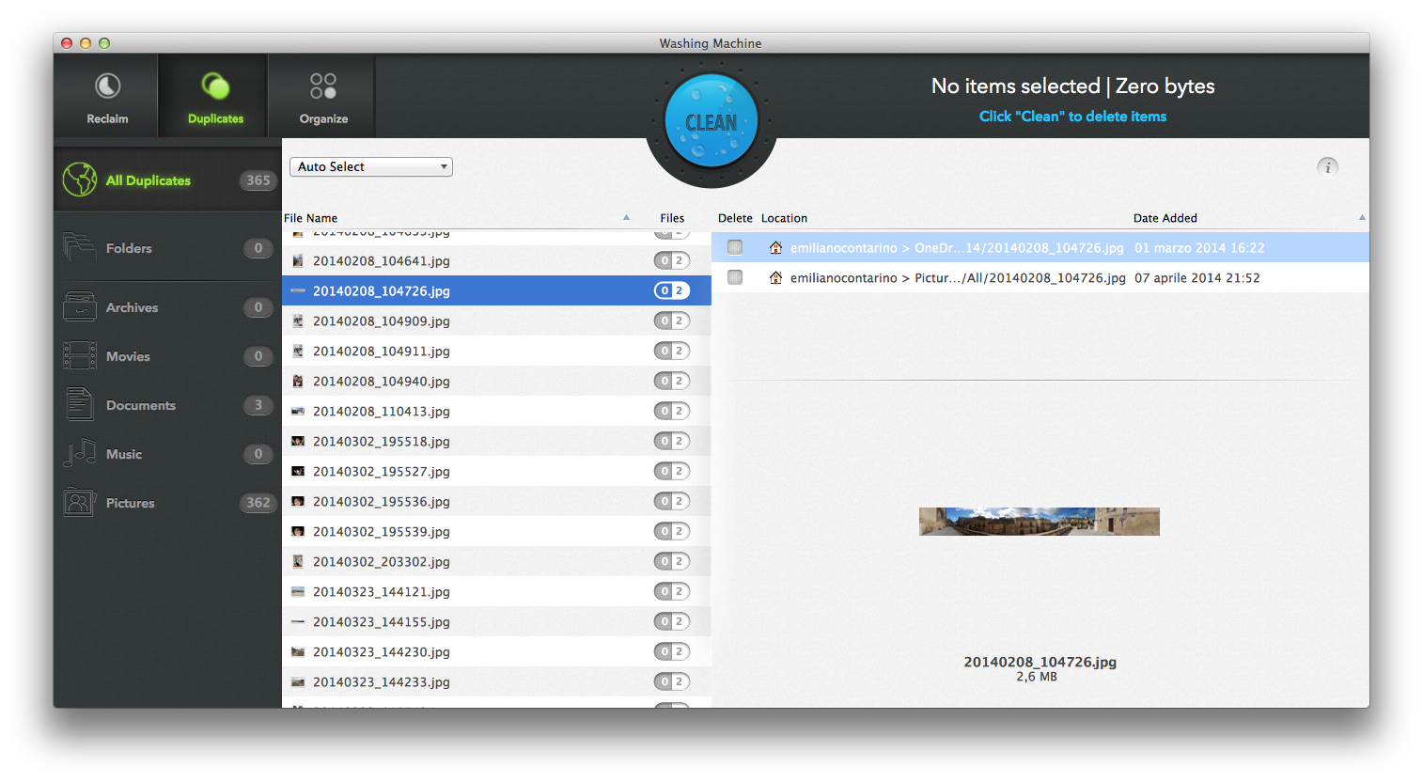This screenshot has height=782, width=1423.
Task: Show the Movies duplicates category
Action: tap(167, 356)
